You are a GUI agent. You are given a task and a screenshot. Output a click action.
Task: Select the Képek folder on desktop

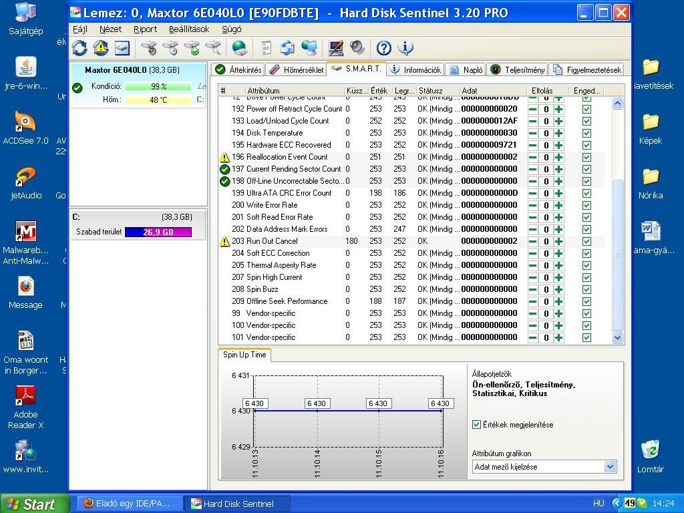651,128
